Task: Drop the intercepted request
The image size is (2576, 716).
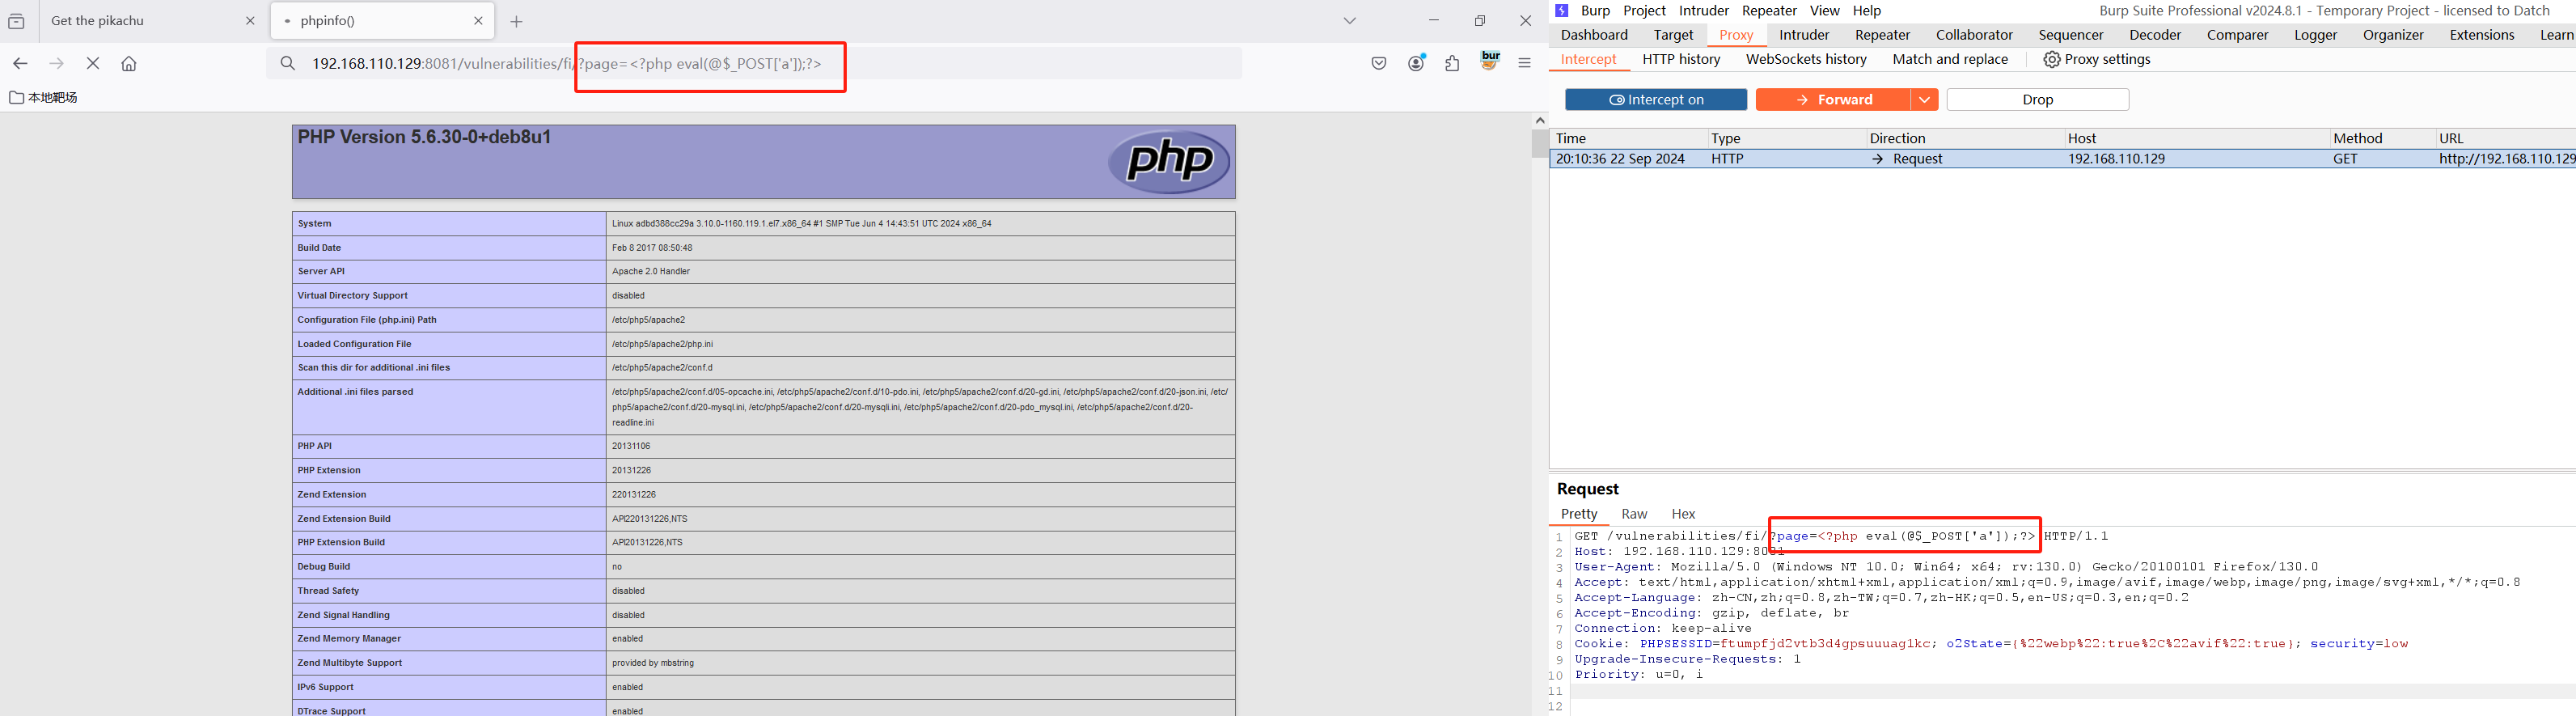Action: 2038,100
